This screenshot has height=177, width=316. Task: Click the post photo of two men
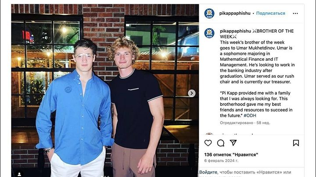[x=105, y=90]
